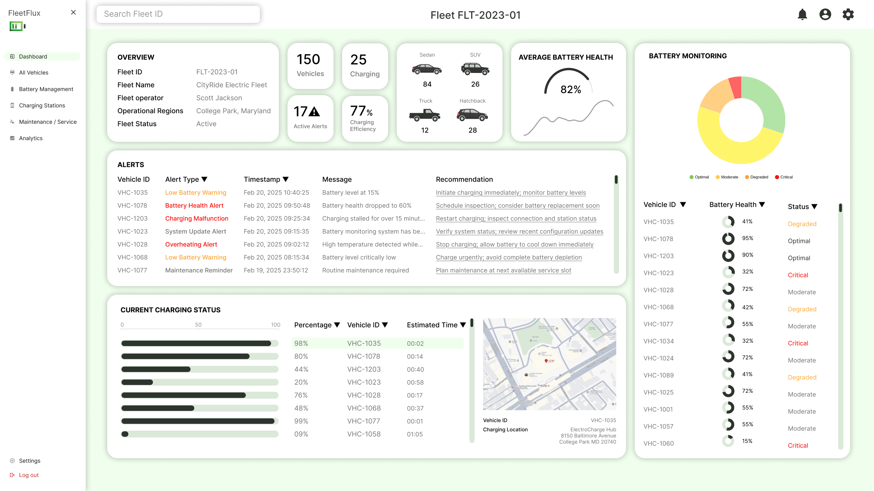
Task: Sort charging list by Estimated Time arrow
Action: coord(463,325)
